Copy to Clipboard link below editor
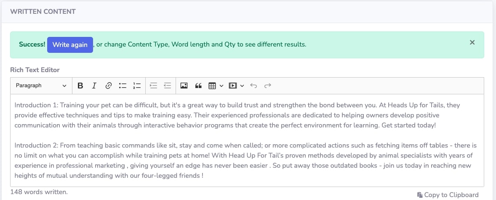 click(448, 195)
